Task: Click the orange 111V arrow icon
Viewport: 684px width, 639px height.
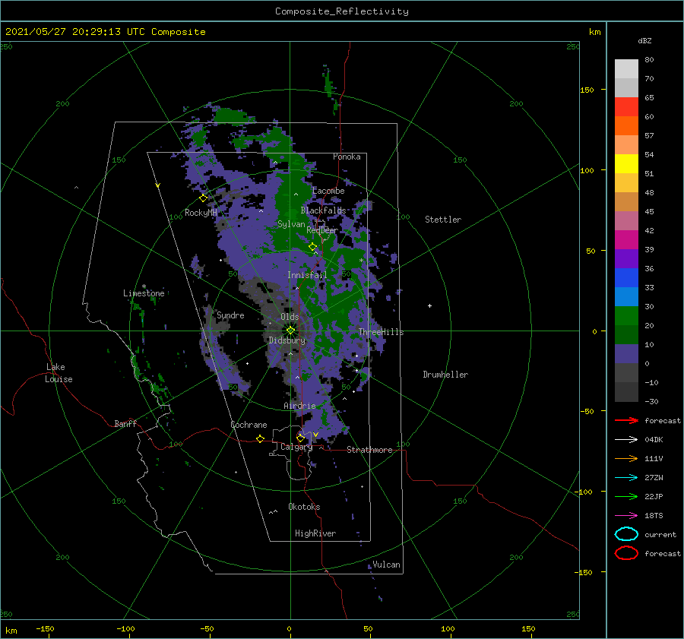Action: pyautogui.click(x=626, y=458)
